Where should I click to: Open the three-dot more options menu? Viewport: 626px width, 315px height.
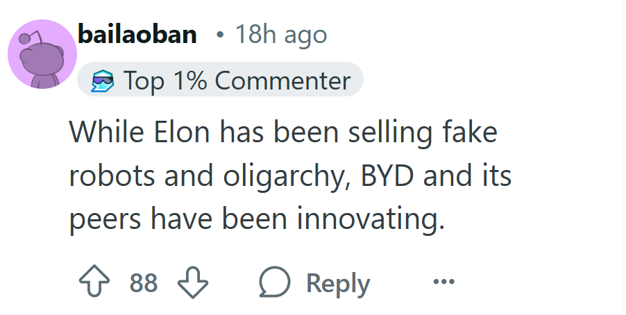click(x=444, y=282)
